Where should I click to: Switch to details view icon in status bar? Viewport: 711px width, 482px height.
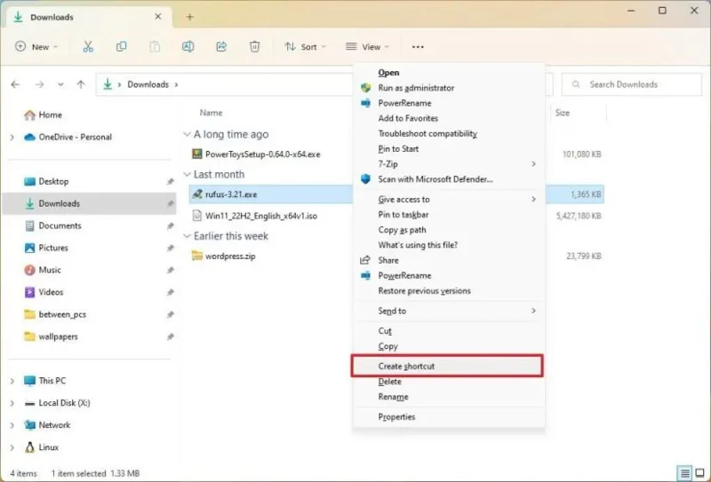point(684,473)
